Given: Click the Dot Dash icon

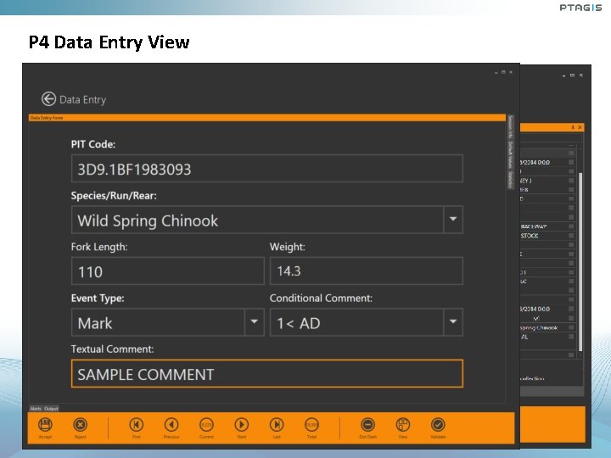Looking at the screenshot, I should [x=367, y=425].
